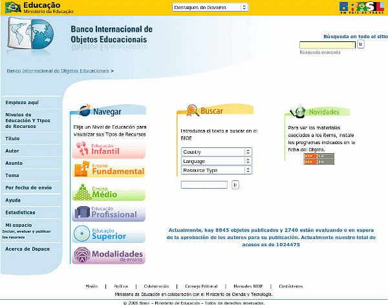
Task: Expand the Resource Type dropdown
Action: click(217, 170)
